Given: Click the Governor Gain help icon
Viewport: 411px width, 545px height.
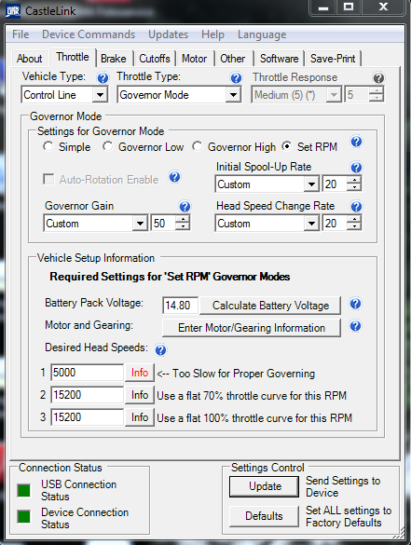Looking at the screenshot, I should 185,207.
